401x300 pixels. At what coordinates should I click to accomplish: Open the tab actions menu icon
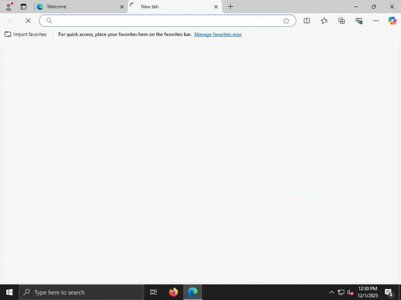point(23,7)
